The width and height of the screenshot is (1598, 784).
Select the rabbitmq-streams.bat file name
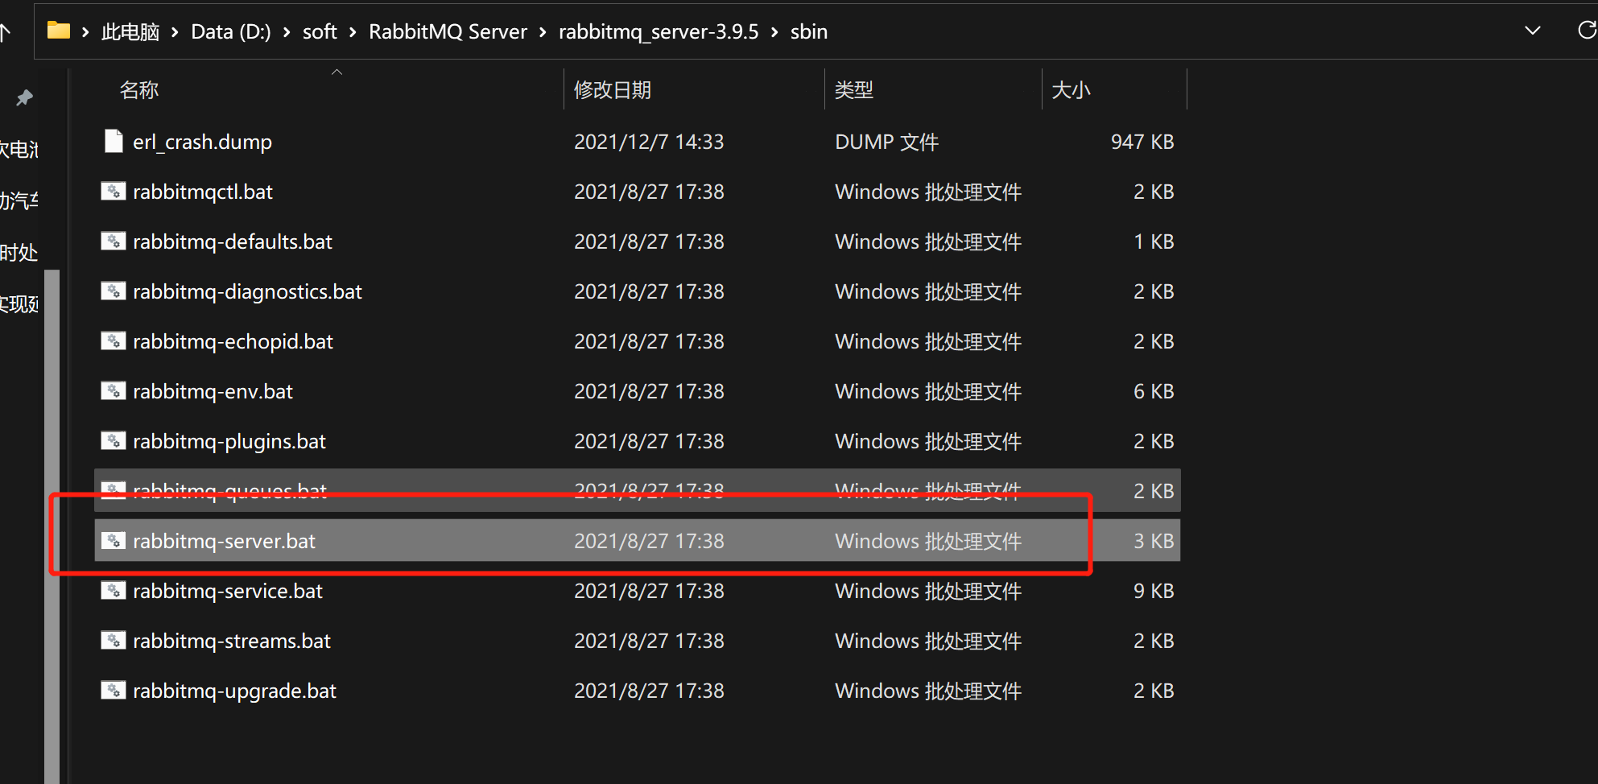coord(232,641)
